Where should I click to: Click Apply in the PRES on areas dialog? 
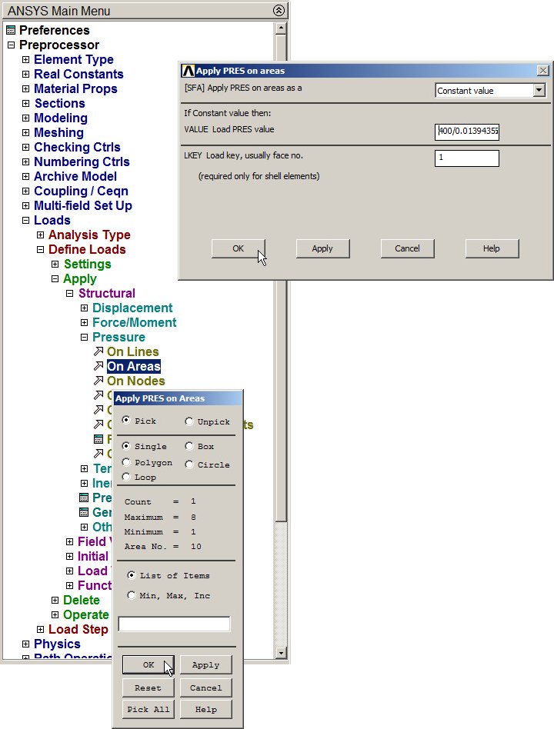pos(322,248)
